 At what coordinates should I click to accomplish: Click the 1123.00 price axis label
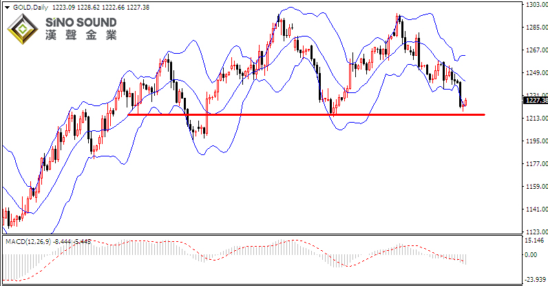pyautogui.click(x=536, y=232)
